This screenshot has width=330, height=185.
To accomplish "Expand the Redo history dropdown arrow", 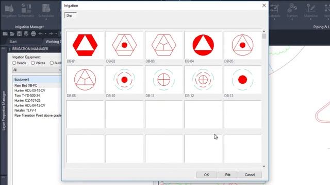I will [x=56, y=33].
